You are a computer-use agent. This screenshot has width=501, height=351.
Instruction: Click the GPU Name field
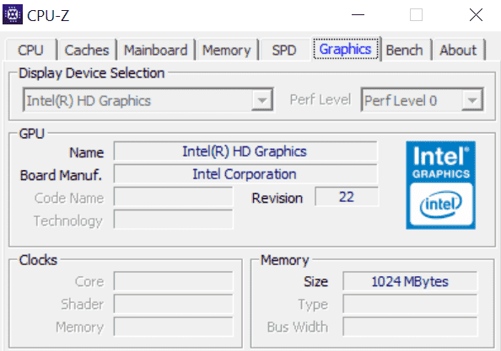coord(245,152)
